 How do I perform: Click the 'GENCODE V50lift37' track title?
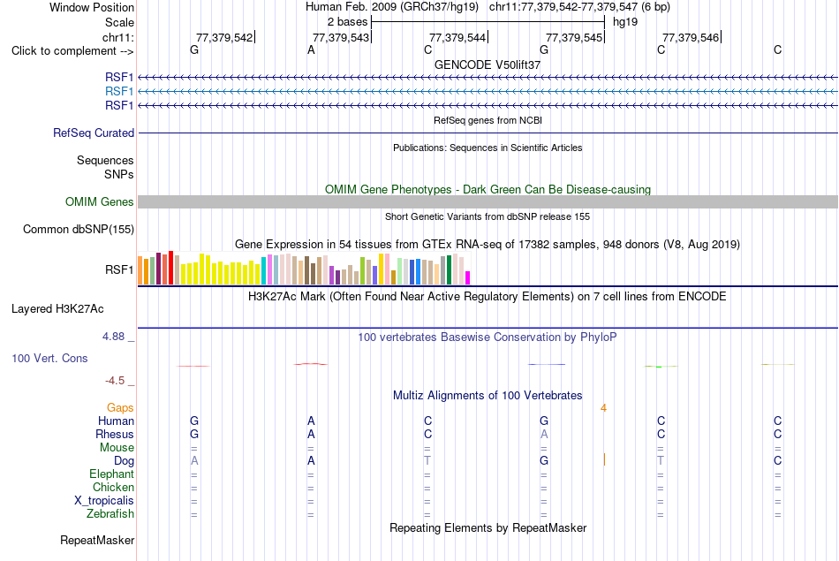tap(488, 64)
